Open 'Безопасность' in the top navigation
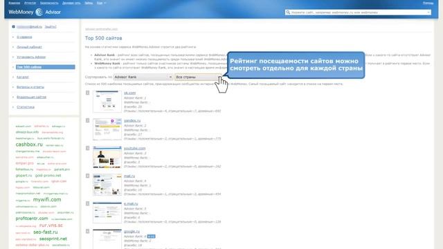This screenshot has height=249, width=443. tap(49, 3)
